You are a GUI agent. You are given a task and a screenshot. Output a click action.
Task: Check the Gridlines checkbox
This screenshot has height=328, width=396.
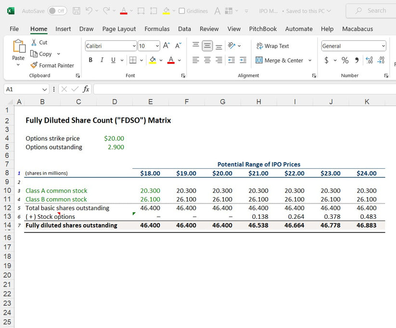coord(182,10)
